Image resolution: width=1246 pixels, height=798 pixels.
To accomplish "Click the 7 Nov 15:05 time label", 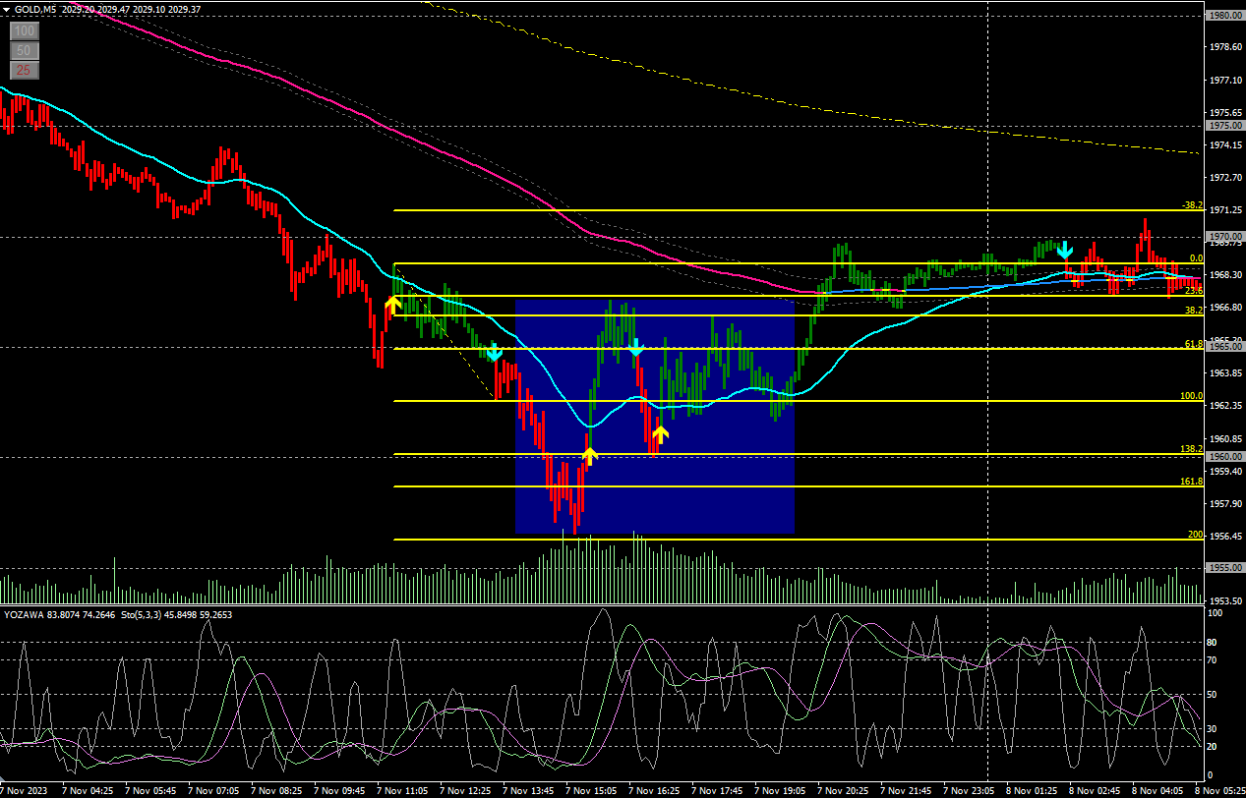I will [592, 790].
